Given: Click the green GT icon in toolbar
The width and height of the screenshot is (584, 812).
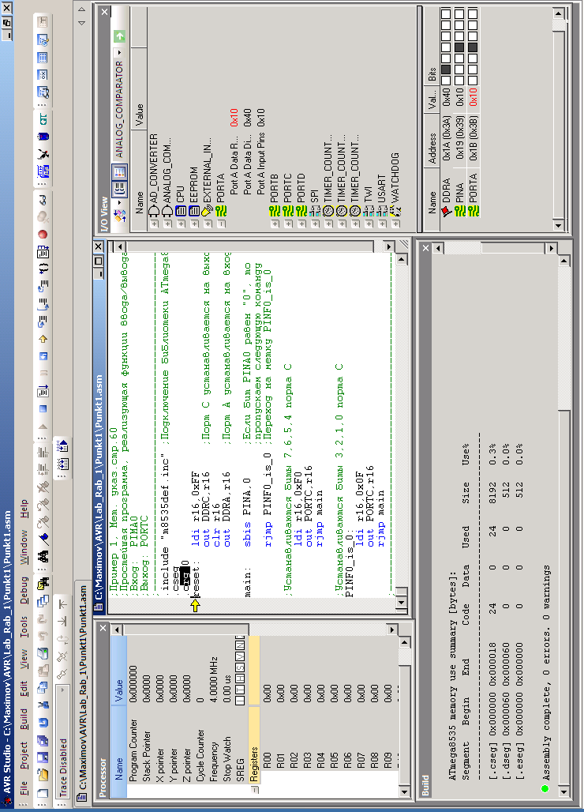Looking at the screenshot, I should (43, 119).
